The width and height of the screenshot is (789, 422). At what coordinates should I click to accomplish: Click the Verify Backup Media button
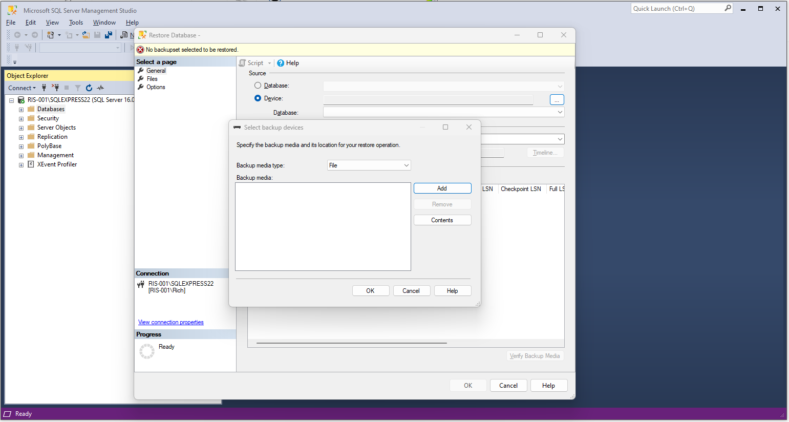[x=535, y=356]
